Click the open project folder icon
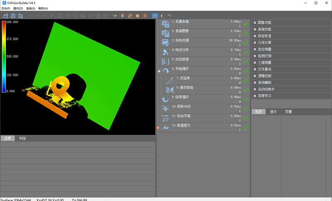The image size is (332, 201). 6,16
